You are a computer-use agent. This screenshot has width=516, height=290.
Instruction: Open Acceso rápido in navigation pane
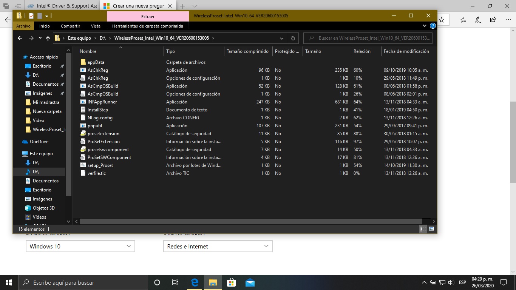click(44, 57)
